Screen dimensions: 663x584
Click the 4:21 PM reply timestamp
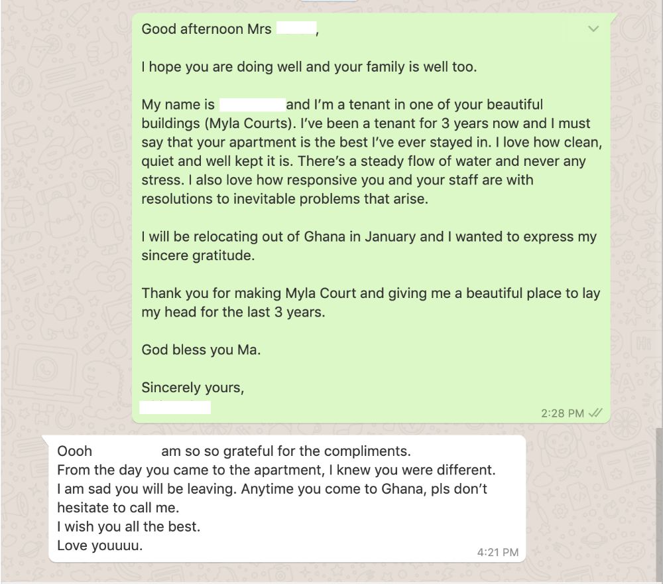(x=497, y=552)
